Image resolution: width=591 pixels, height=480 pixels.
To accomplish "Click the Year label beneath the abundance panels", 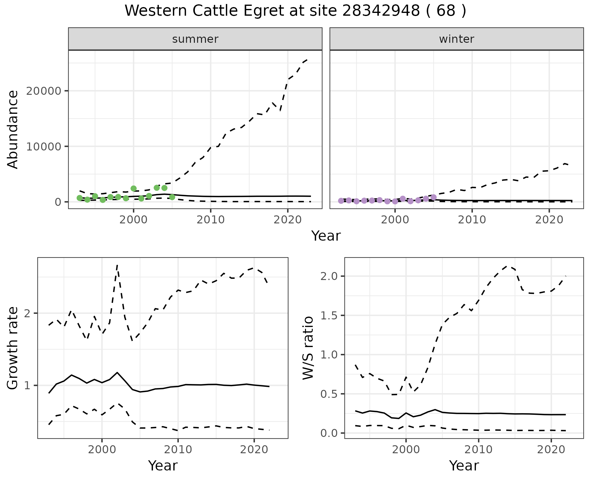I will 326,236.
